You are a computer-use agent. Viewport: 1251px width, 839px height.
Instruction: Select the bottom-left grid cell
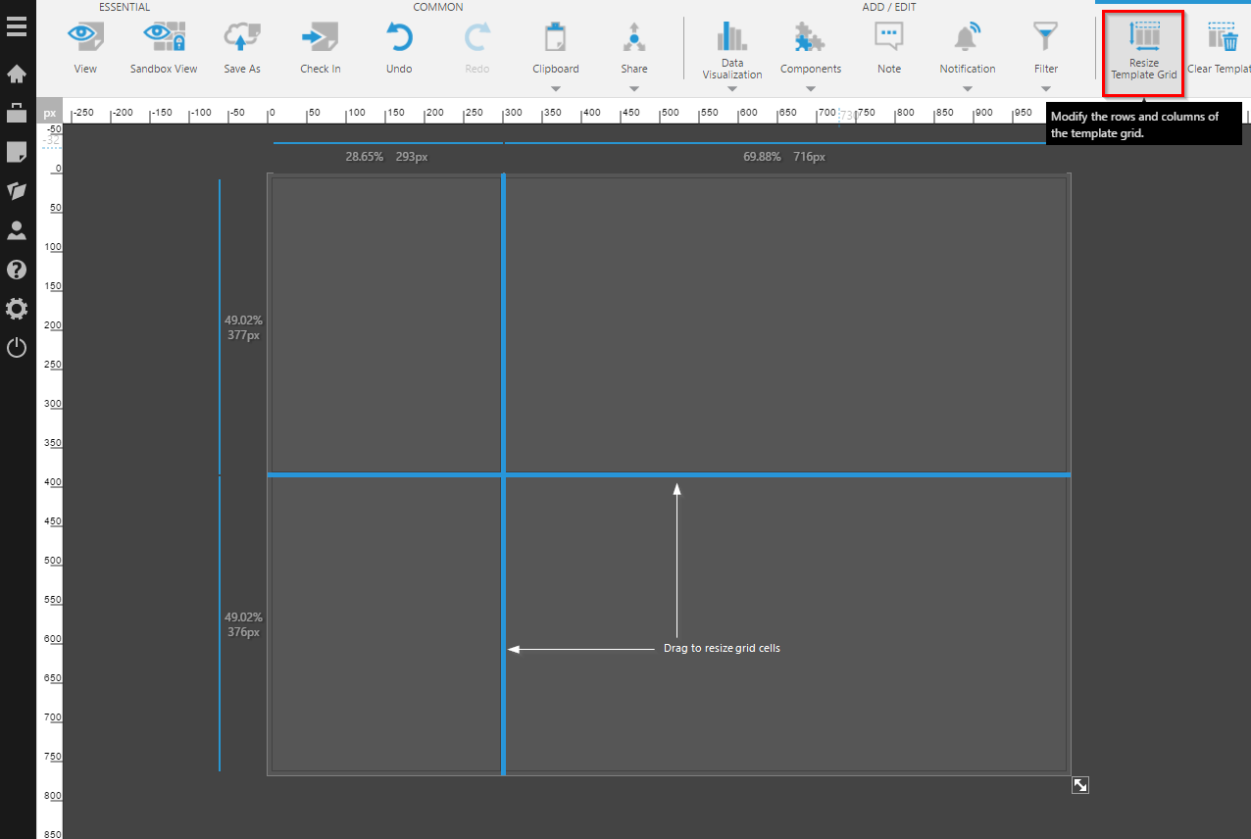tap(385, 624)
